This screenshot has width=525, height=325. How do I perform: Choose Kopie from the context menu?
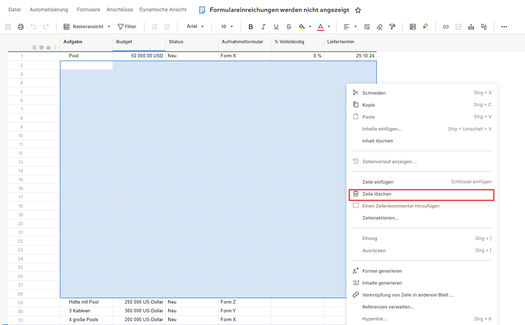point(422,105)
